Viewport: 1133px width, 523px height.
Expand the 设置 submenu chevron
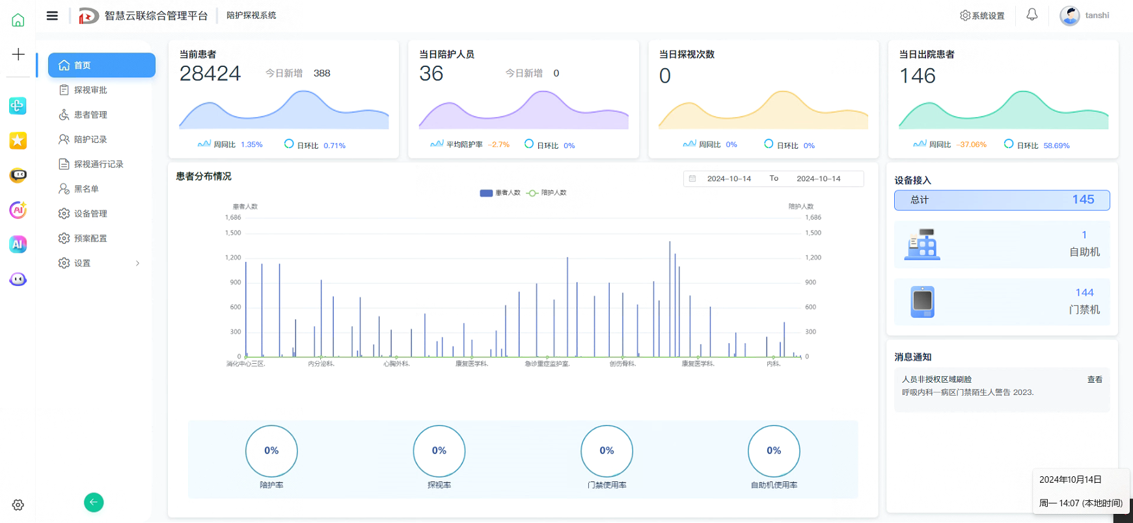click(137, 263)
